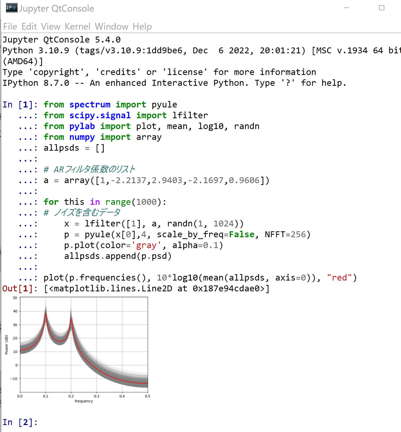This screenshot has height=432, width=401.
Task: Click the 'IPython 8.7.0 -- An enhanced' line
Action: click(175, 83)
